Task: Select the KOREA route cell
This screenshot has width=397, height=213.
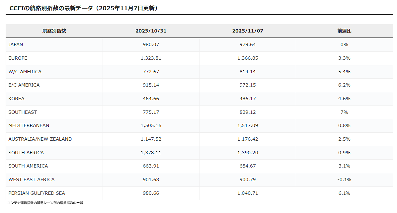Action: click(x=17, y=99)
